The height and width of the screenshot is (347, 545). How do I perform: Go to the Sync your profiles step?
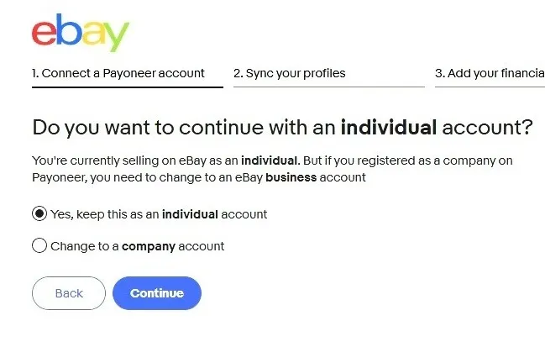(x=290, y=73)
